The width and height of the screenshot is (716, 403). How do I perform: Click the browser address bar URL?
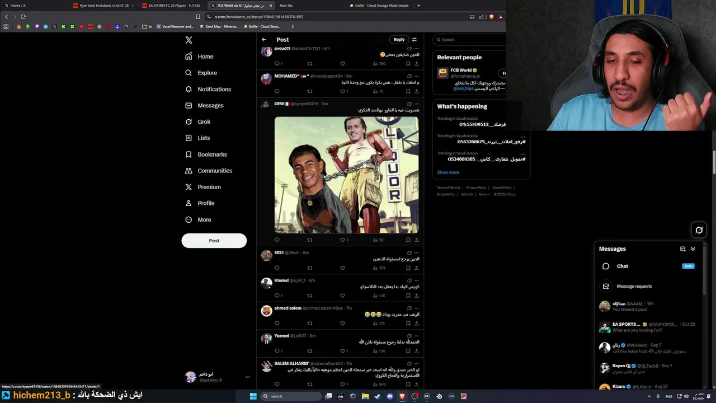(259, 17)
